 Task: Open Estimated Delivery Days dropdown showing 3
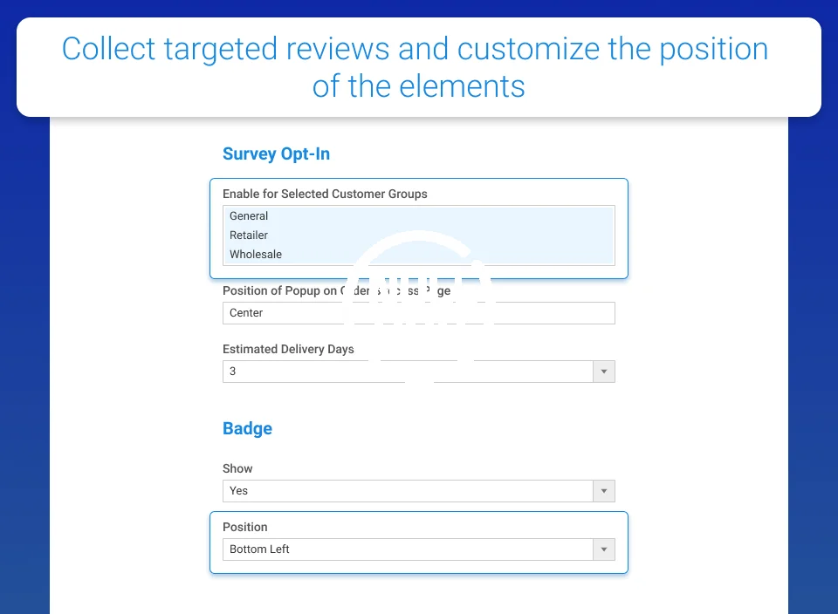[406, 372]
